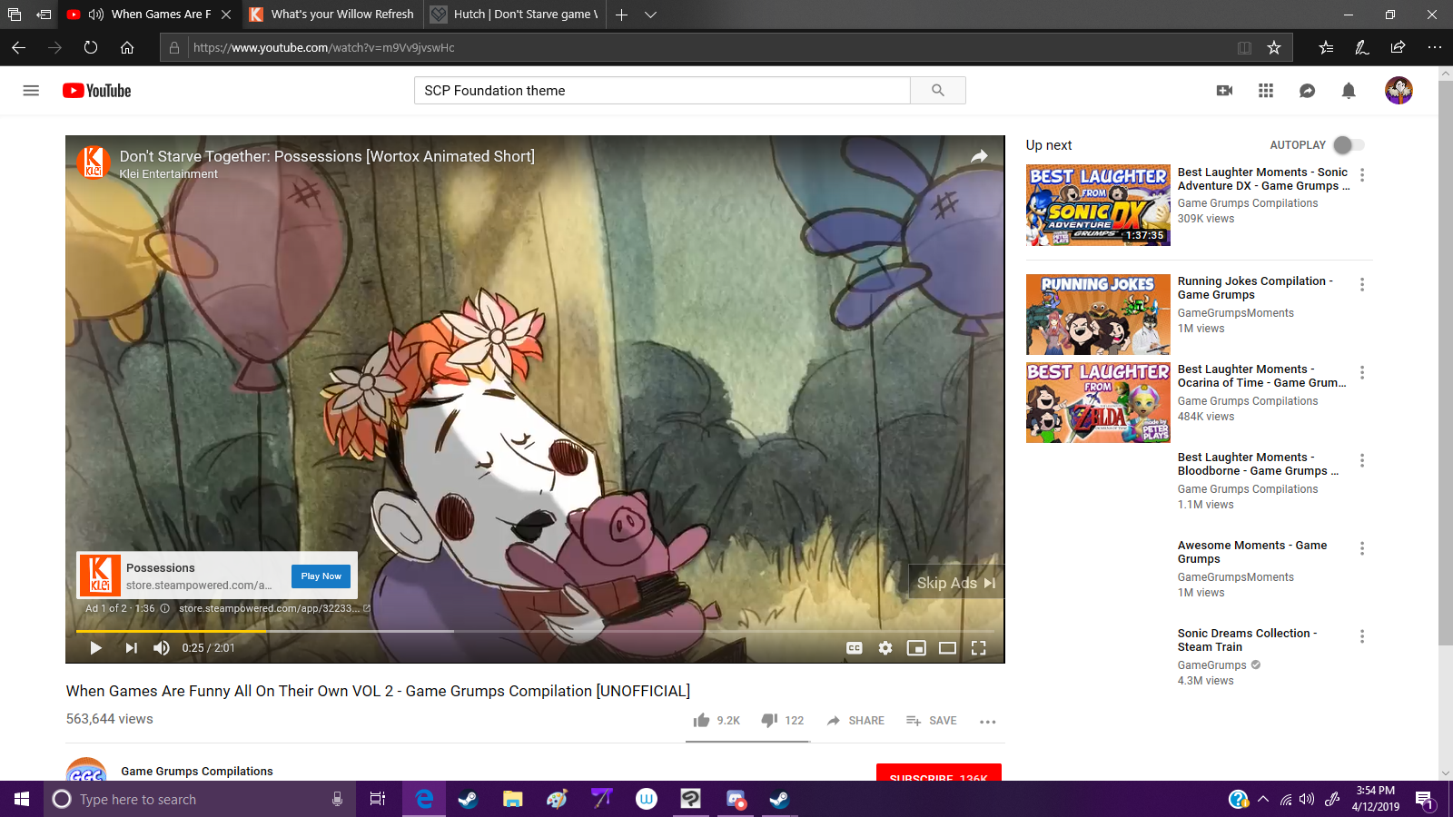Toggle the Autoplay switch
The height and width of the screenshot is (817, 1453).
[x=1348, y=145]
